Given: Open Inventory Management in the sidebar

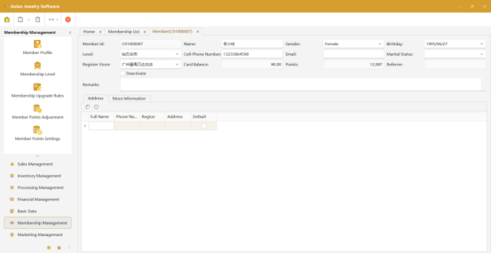Looking at the screenshot, I should pyautogui.click(x=39, y=176).
